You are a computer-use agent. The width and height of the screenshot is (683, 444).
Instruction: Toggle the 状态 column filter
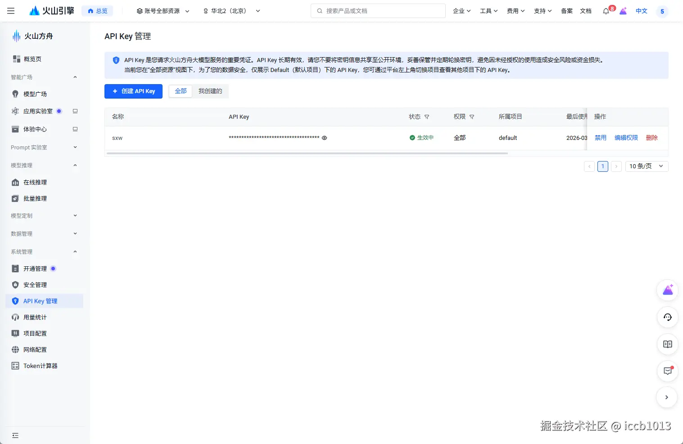pyautogui.click(x=427, y=117)
